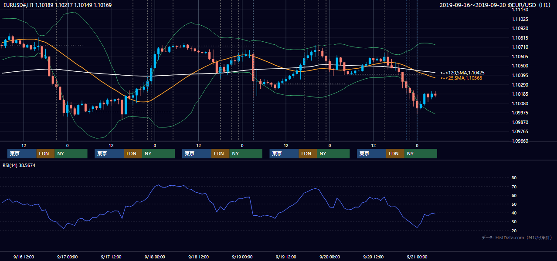557x261 pixels.
Task: Click RSI scale level 80
Action: click(514, 178)
